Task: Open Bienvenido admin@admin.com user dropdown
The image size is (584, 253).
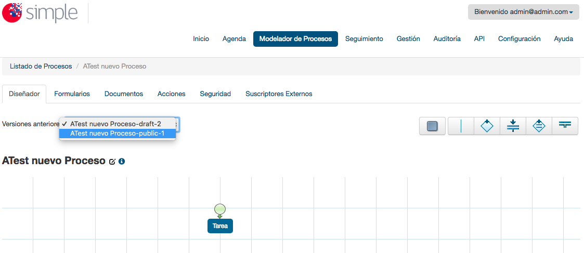Action: pyautogui.click(x=523, y=12)
